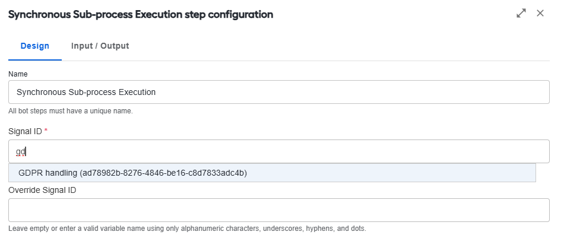Screen dimensions: 564x241
Task: Click the valid variable name hint text
Action: tap(187, 229)
